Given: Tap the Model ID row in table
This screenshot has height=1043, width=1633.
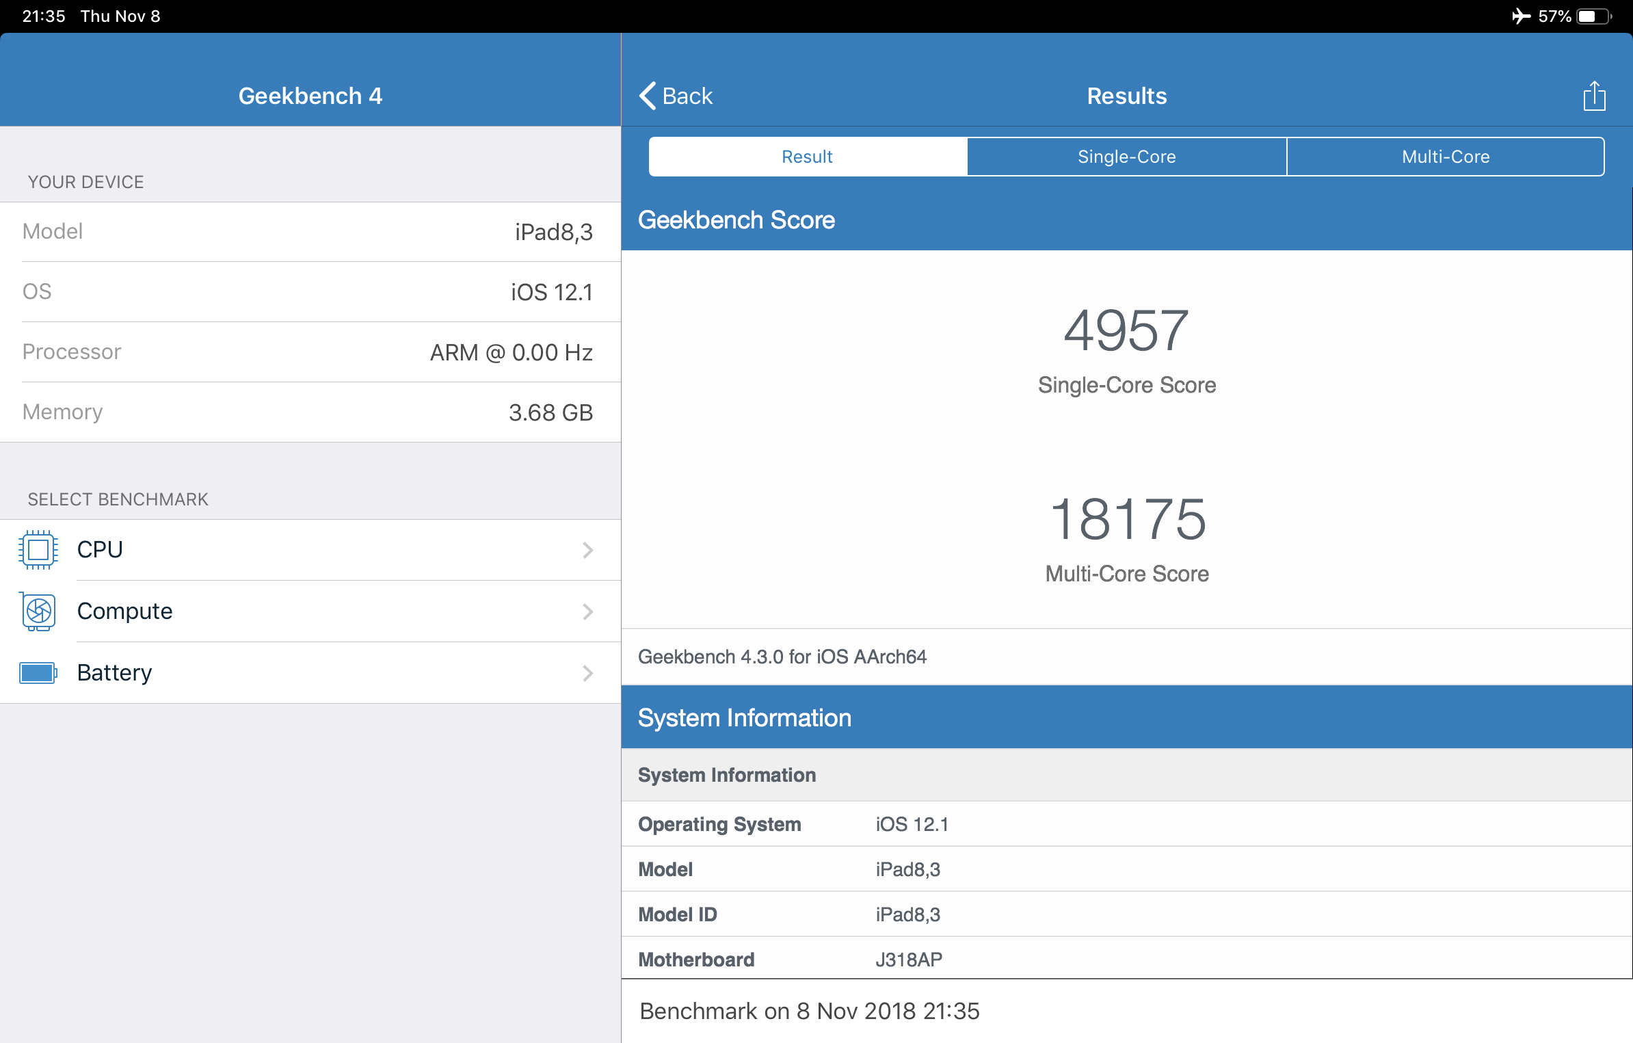Looking at the screenshot, I should coord(1127,914).
